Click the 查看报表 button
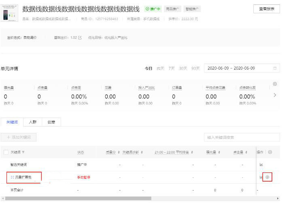This screenshot has width=282, height=203. click(267, 9)
